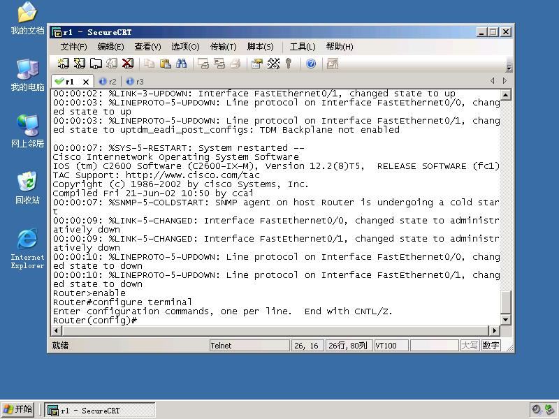The height and width of the screenshot is (419, 559).
Task: Open the 查看(V) menu
Action: tap(147, 47)
